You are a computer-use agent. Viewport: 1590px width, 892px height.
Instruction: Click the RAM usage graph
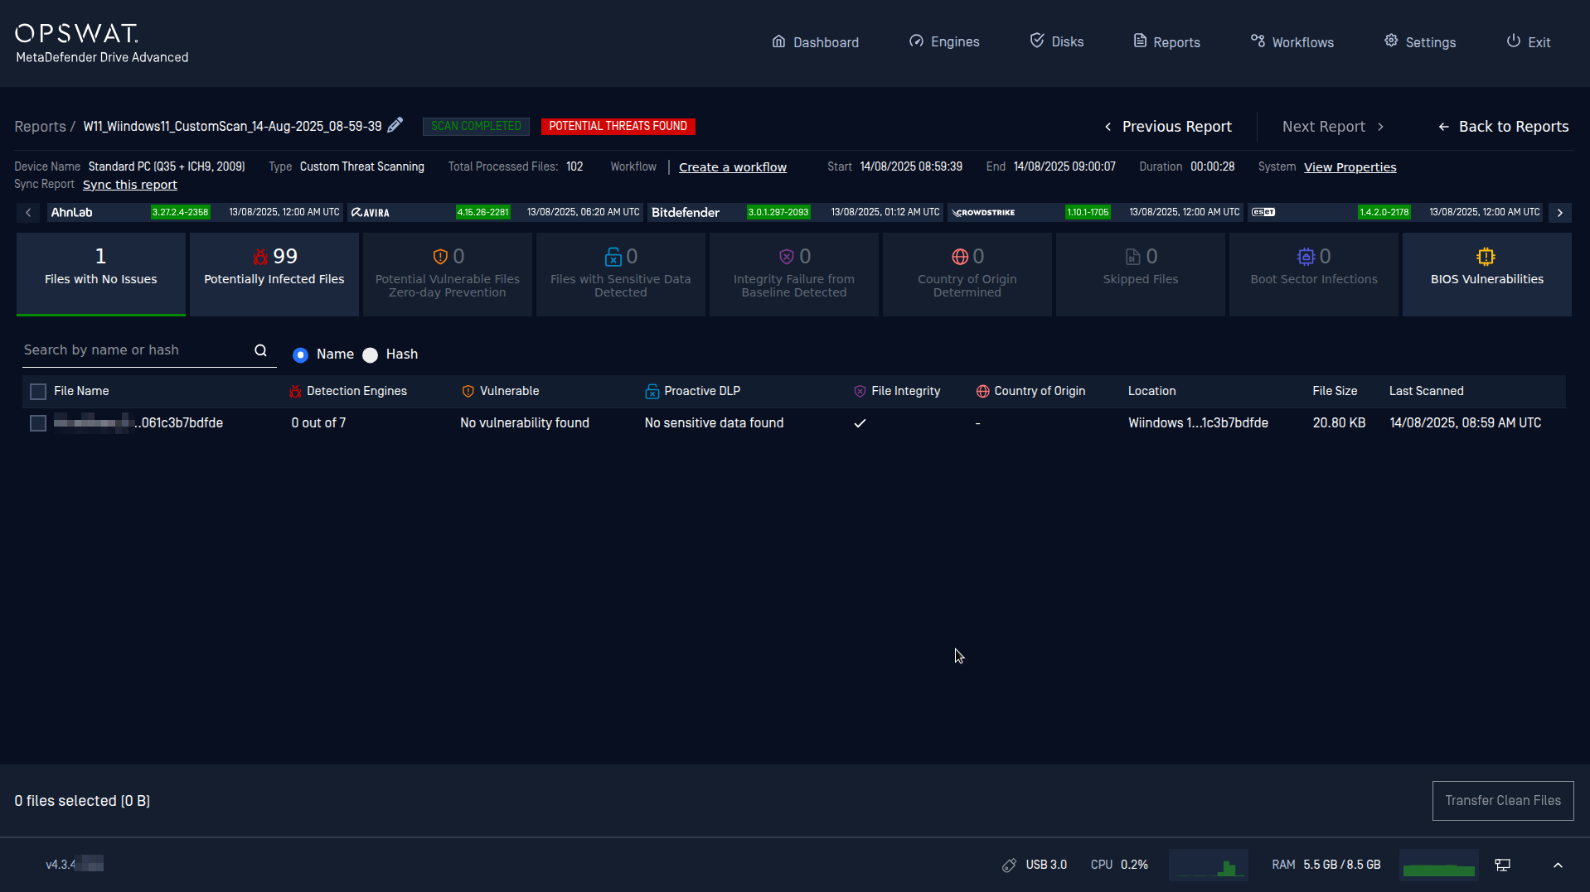point(1438,865)
